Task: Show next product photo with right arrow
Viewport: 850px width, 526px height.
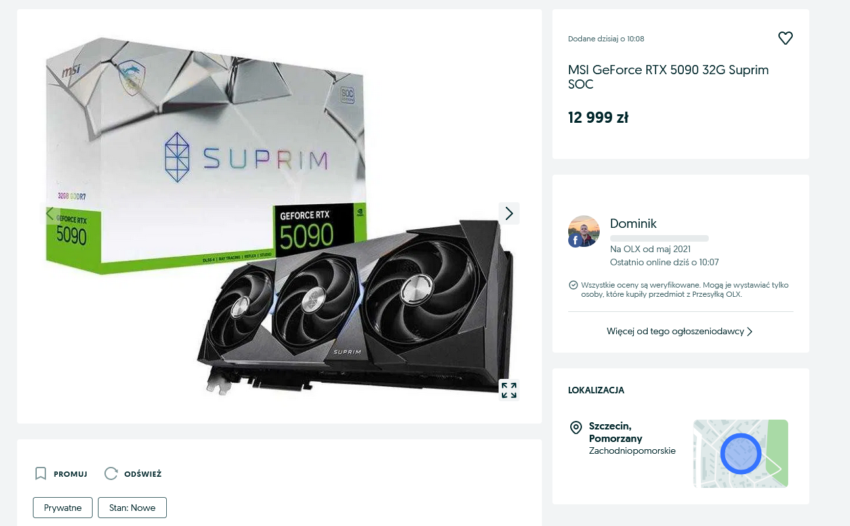Action: pyautogui.click(x=509, y=213)
